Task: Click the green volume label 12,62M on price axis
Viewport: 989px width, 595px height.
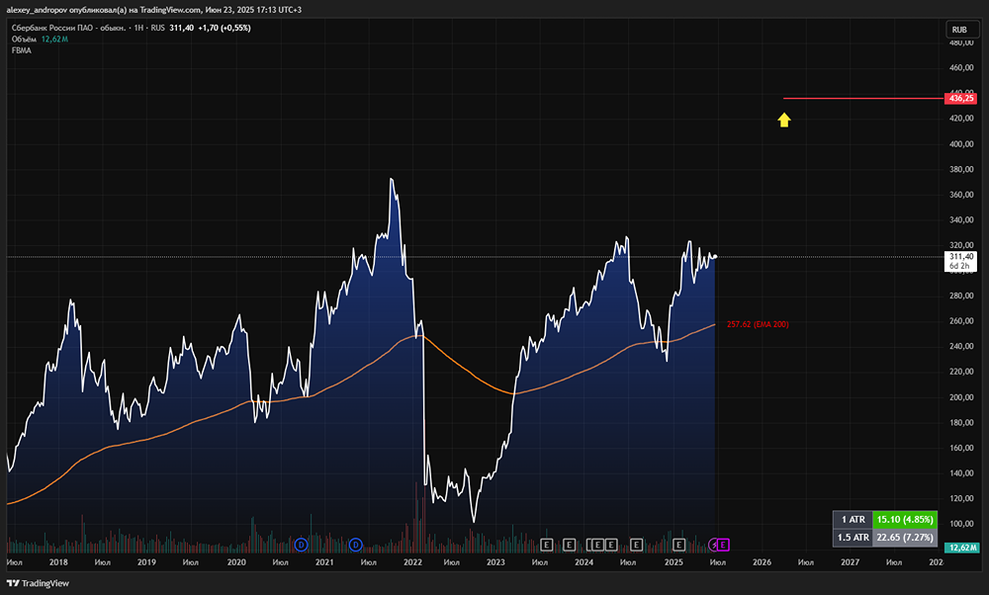Action: (962, 548)
